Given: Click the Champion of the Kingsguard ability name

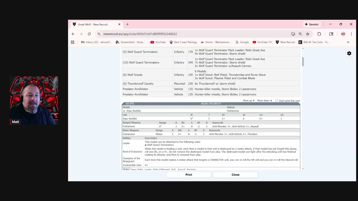Looking at the screenshot, I should pyautogui.click(x=131, y=160).
